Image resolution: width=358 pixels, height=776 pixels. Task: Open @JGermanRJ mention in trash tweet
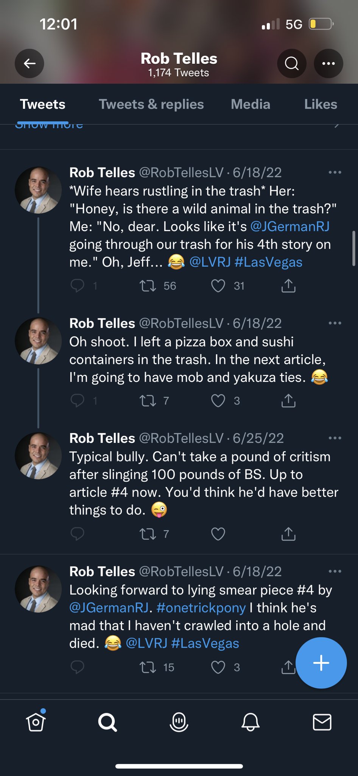(290, 227)
